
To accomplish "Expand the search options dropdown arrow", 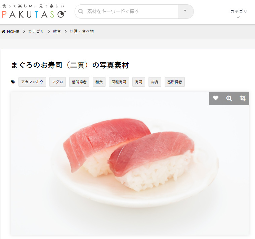I will coord(185,11).
